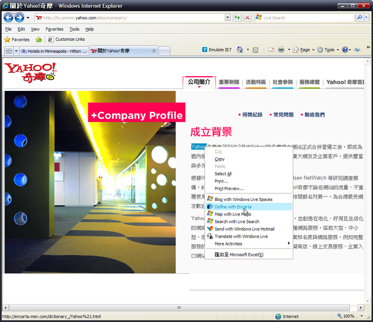Expand the address bar history dropdown
The height and width of the screenshot is (322, 373).
click(228, 17)
